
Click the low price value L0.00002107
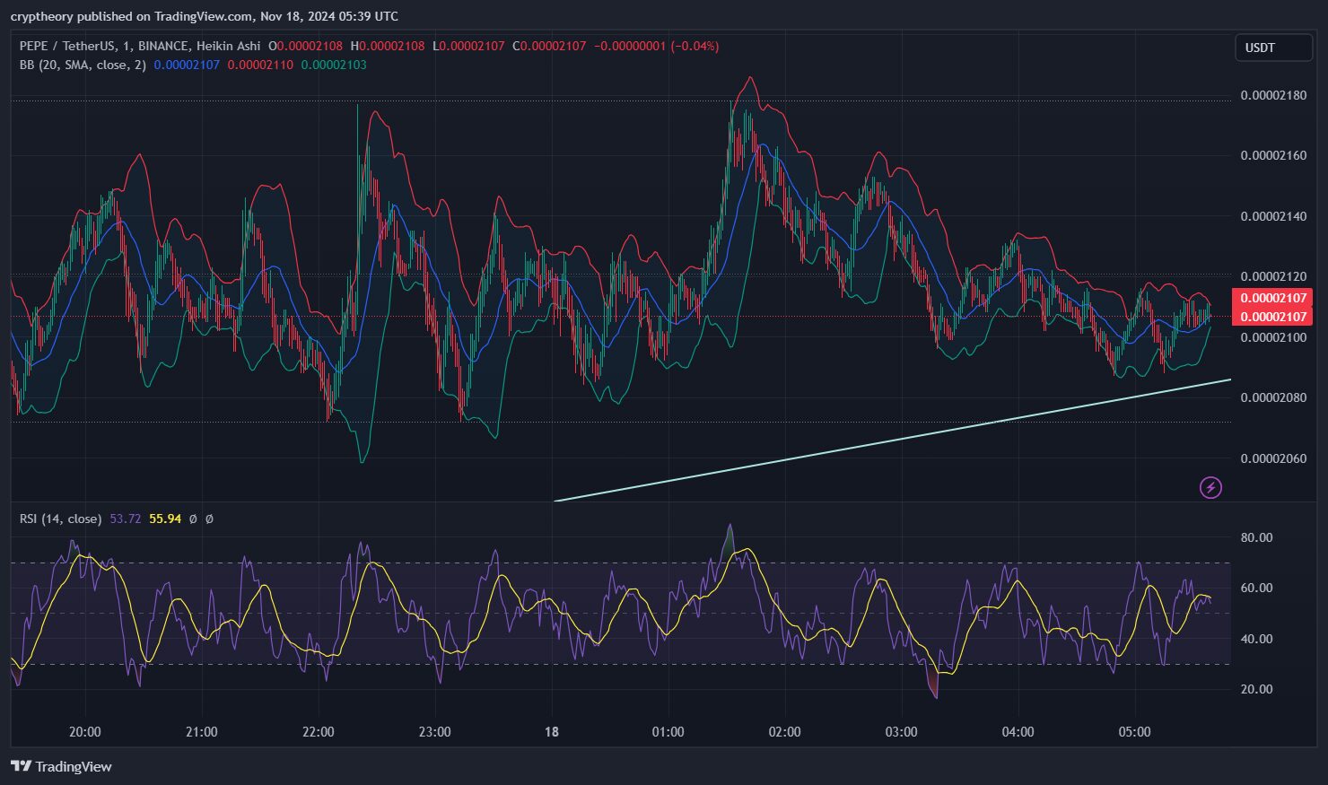468,46
